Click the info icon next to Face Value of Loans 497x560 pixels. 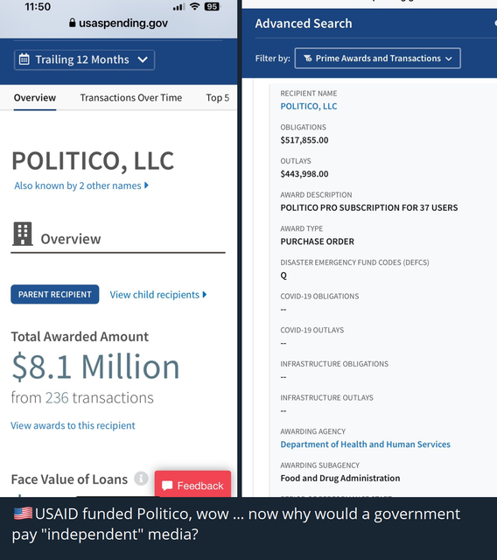(141, 479)
